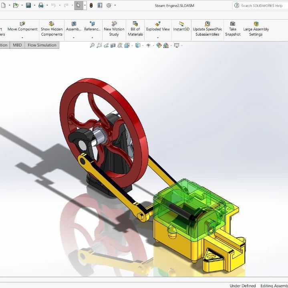
Task: Click Bill of Materials
Action: [135, 29]
